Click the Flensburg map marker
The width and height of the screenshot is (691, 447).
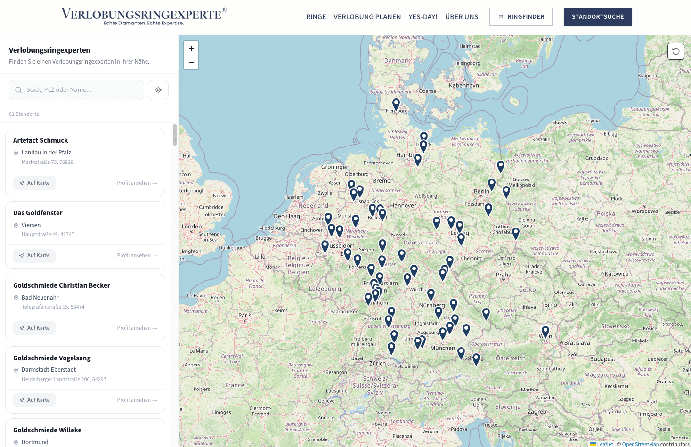396,105
